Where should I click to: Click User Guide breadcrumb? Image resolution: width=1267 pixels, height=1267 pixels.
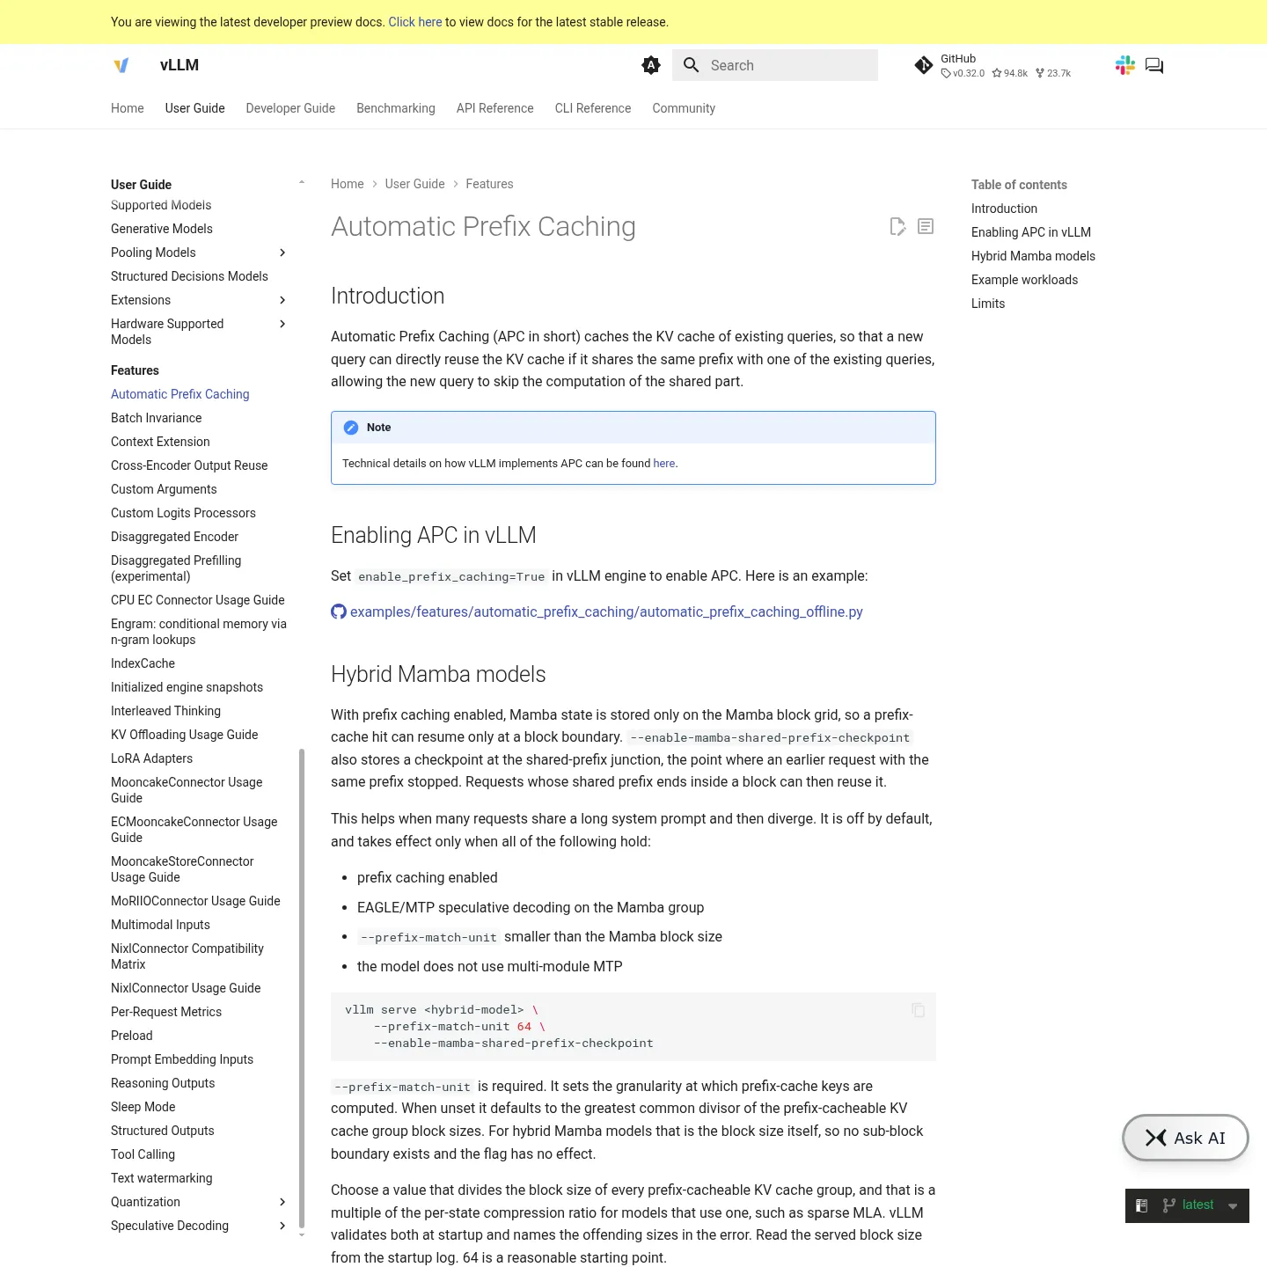[x=415, y=184]
